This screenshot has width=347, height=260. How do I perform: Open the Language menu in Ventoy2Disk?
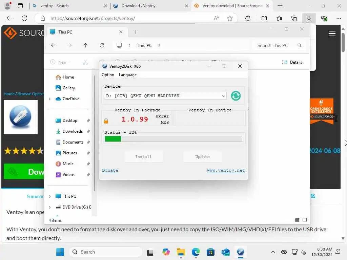tap(128, 75)
